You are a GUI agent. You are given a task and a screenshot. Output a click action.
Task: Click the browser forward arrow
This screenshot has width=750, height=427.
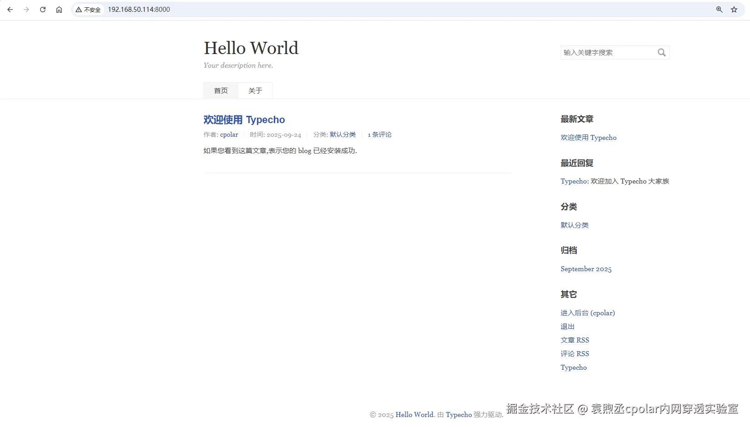26,10
